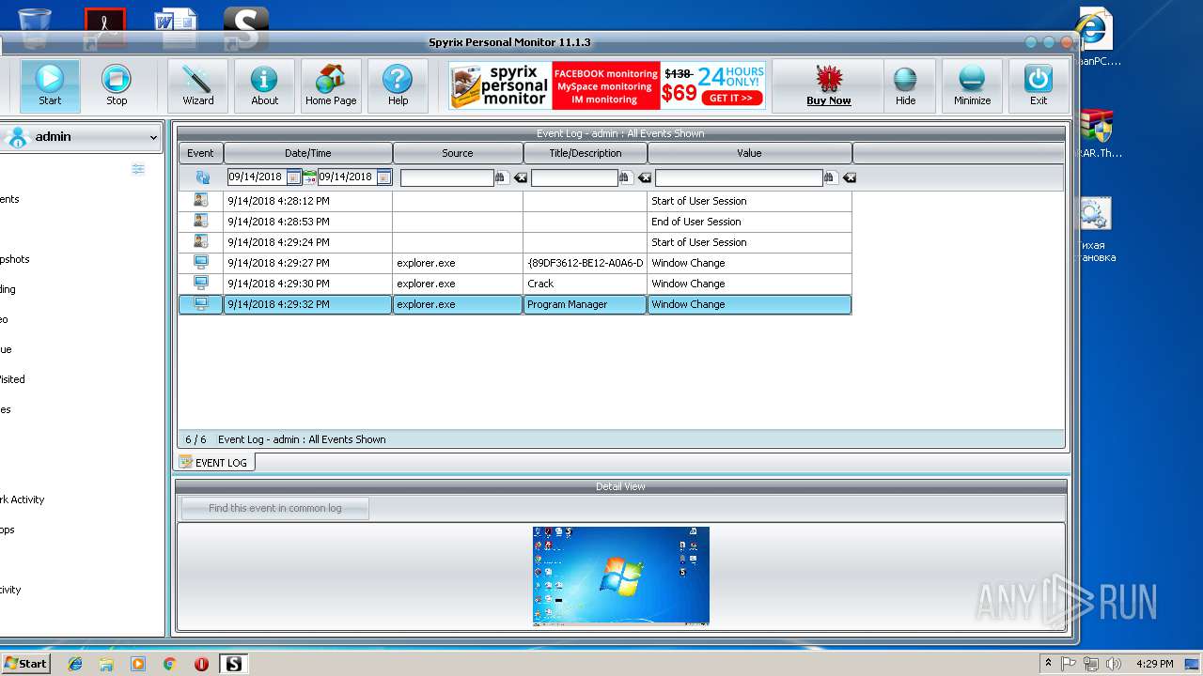The image size is (1203, 676).
Task: Click the Buy Now button
Action: coord(828,86)
